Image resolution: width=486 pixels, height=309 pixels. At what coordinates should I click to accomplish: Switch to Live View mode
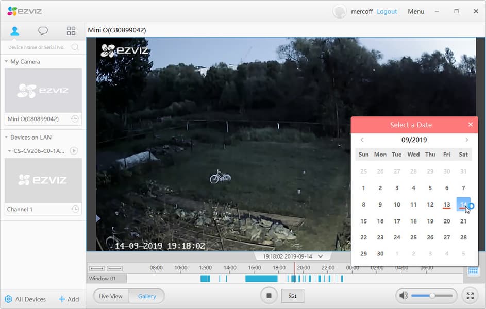coord(111,296)
